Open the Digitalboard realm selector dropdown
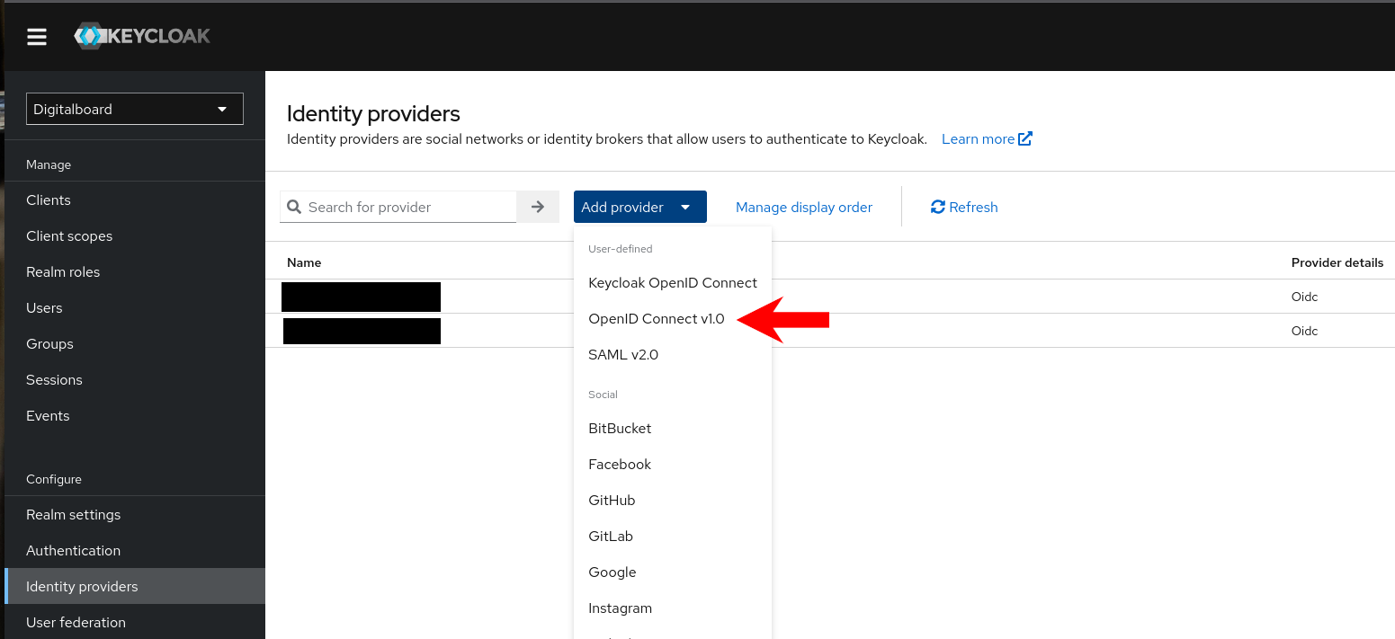 (x=133, y=109)
